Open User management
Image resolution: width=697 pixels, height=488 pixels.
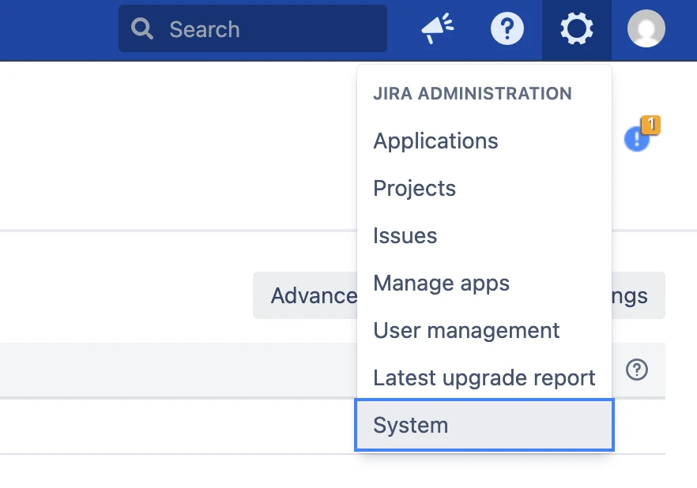tap(466, 330)
